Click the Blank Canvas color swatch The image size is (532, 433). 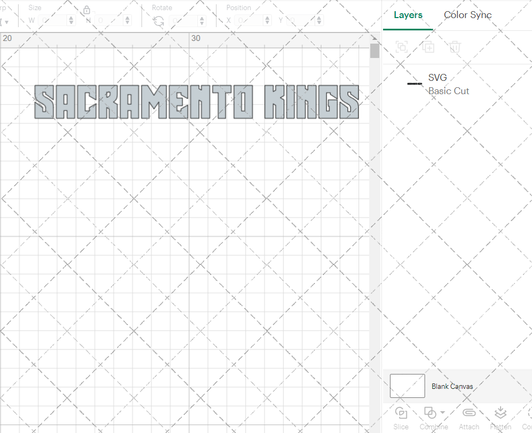coord(407,386)
